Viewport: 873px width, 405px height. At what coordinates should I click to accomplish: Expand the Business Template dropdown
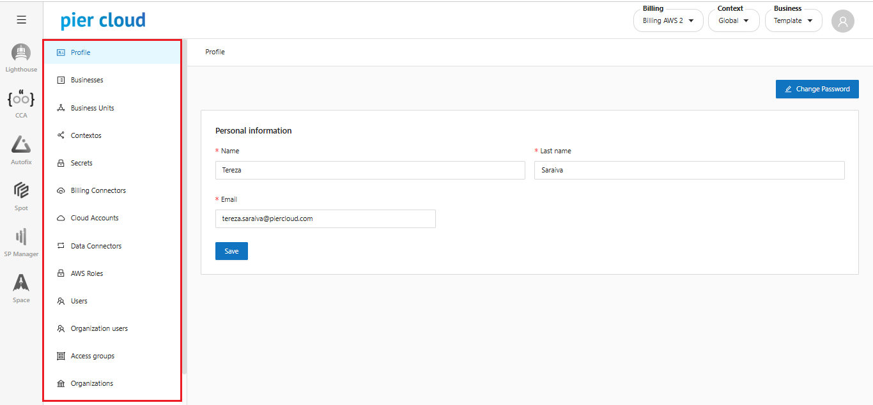(793, 20)
